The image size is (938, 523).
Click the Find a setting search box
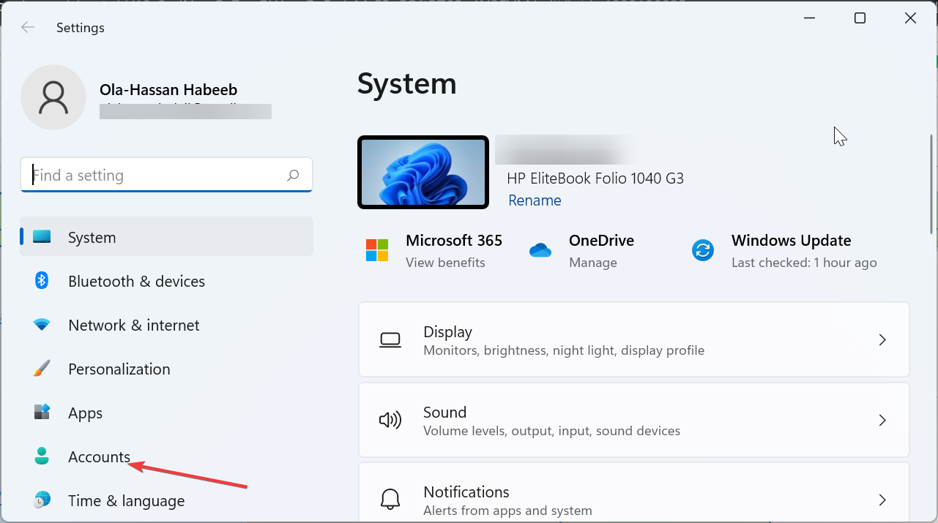pos(157,176)
